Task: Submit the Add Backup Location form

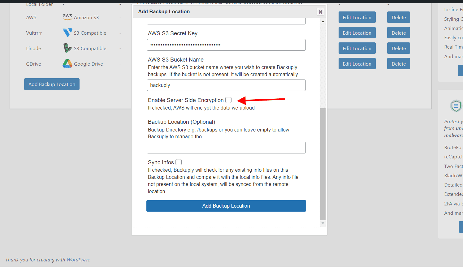Action: pos(226,206)
